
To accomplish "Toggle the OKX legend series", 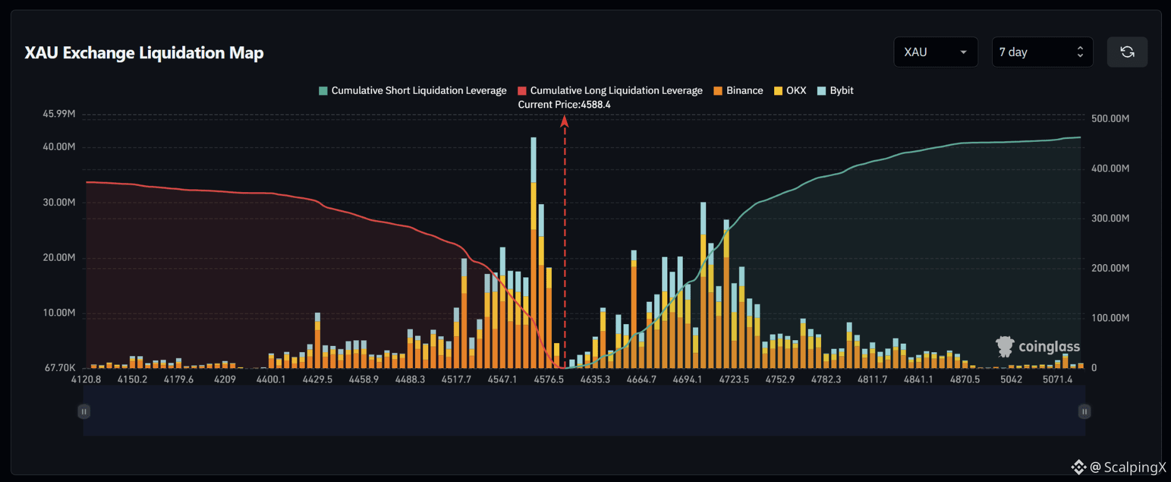I will tap(790, 90).
